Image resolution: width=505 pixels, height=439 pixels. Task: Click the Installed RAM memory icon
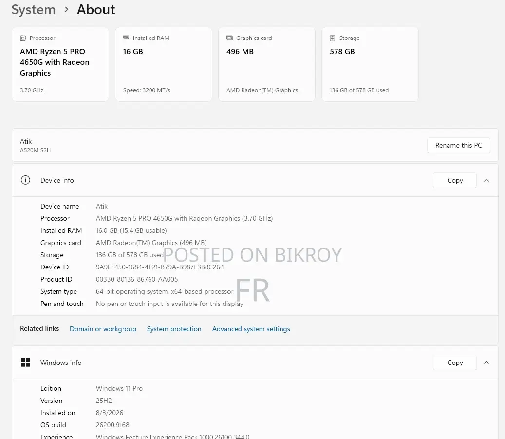126,38
